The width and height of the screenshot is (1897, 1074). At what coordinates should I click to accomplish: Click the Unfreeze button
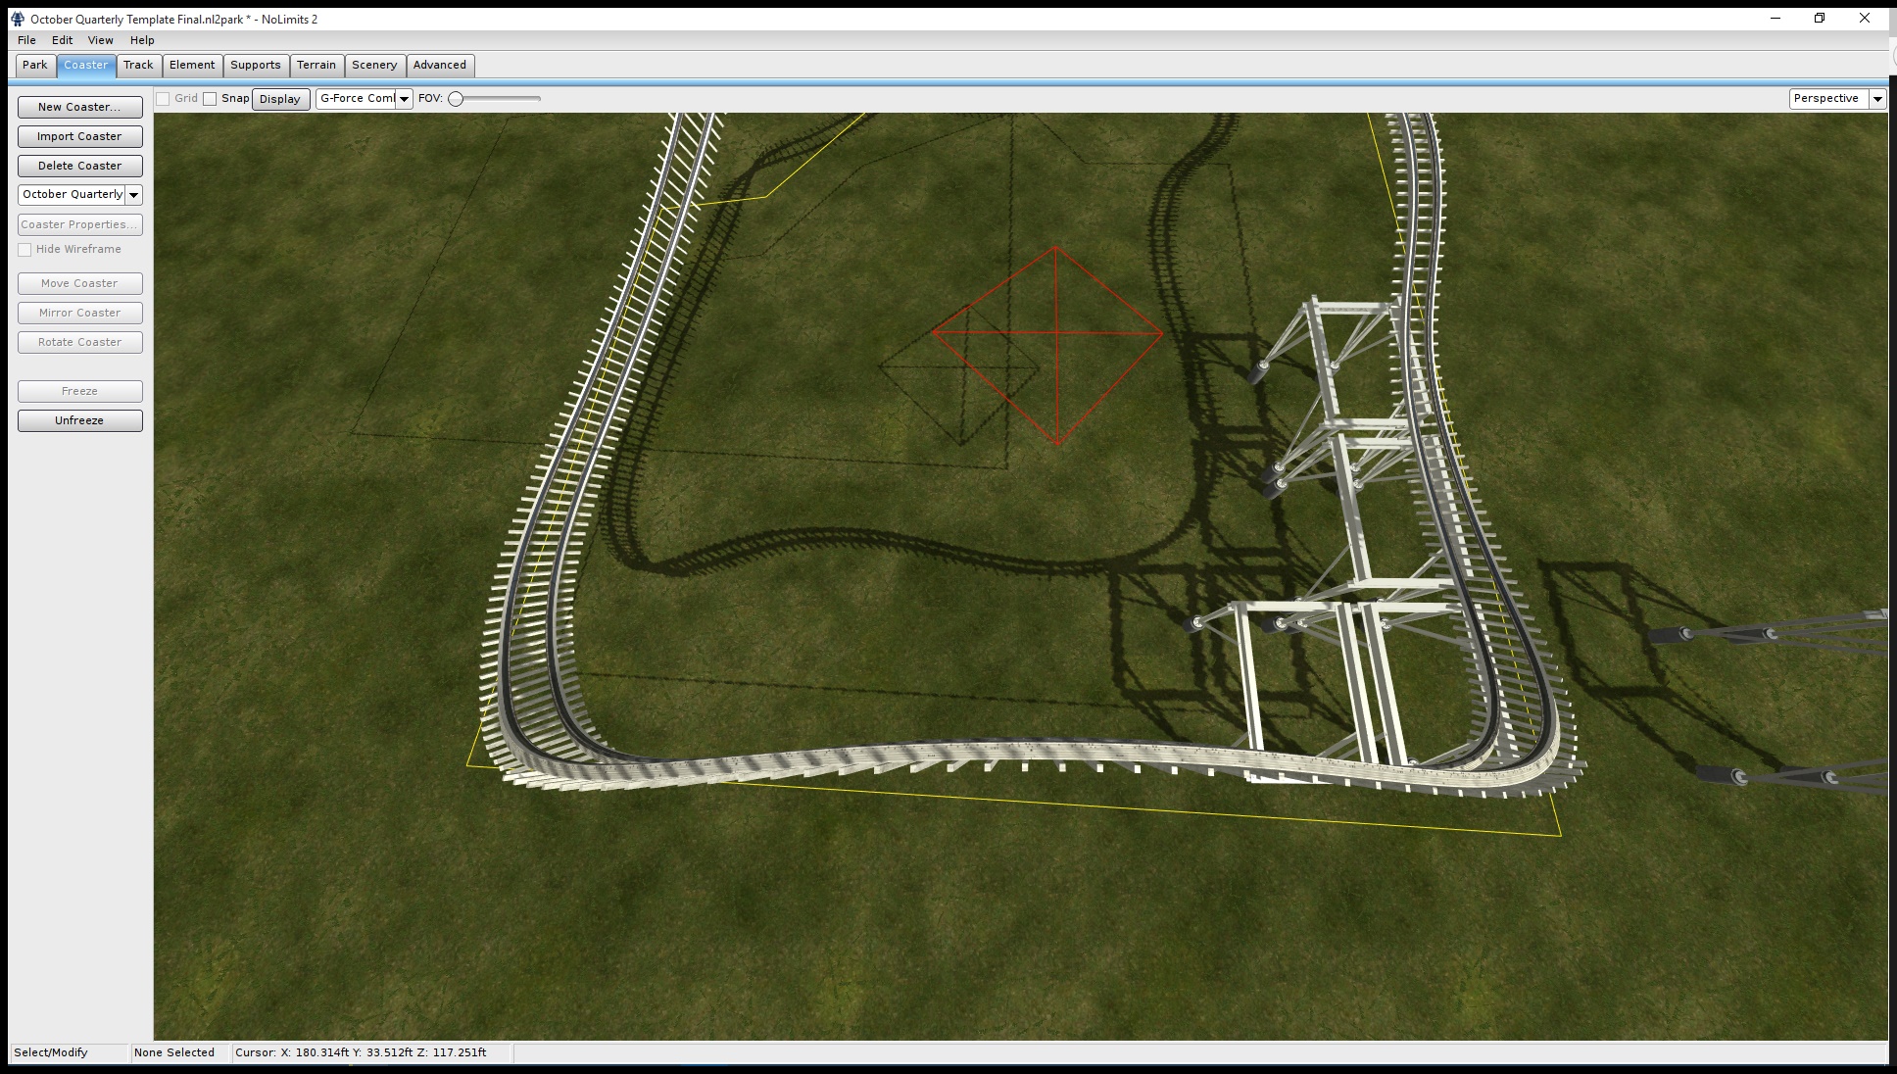tap(79, 420)
